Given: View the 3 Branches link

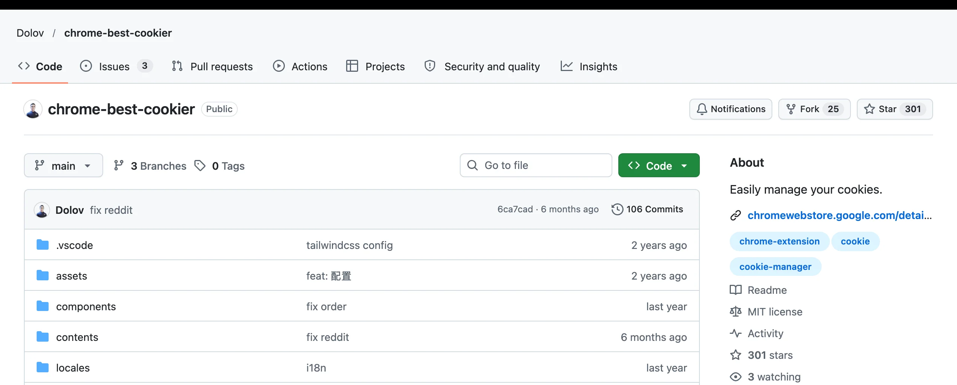Looking at the screenshot, I should coord(150,166).
